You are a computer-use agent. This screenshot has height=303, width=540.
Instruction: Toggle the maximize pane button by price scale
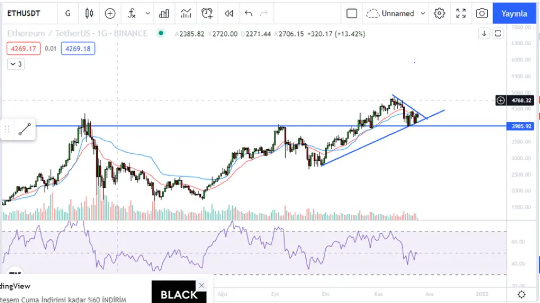tap(498, 33)
